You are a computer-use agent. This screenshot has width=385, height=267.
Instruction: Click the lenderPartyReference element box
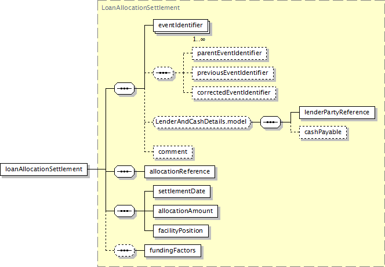[x=337, y=113]
